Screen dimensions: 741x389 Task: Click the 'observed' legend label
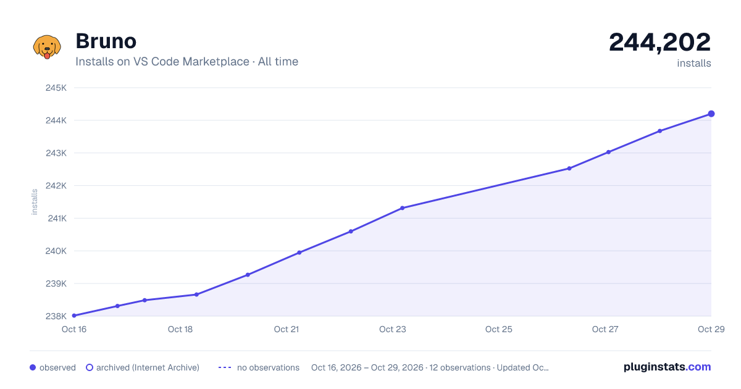tap(57, 367)
